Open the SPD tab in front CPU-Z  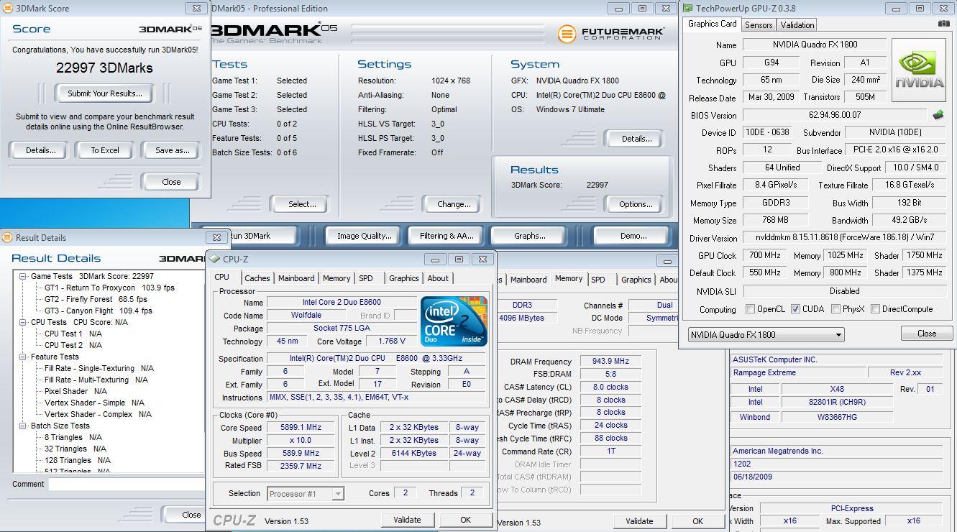[x=366, y=278]
